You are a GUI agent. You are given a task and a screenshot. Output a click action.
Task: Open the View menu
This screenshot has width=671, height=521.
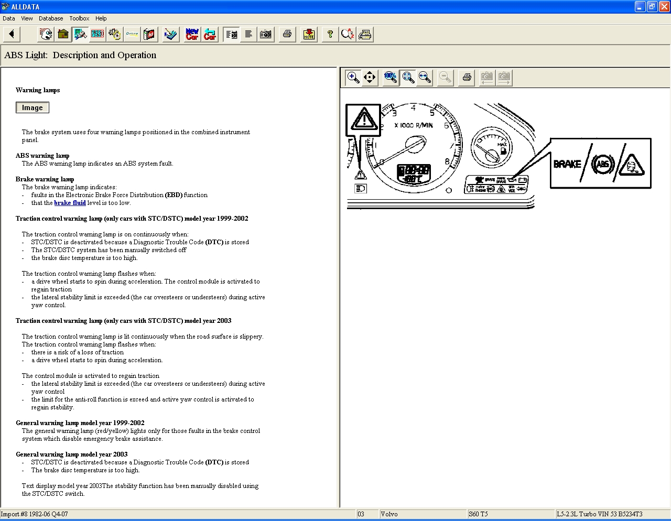click(27, 18)
